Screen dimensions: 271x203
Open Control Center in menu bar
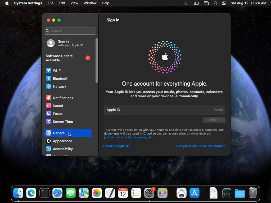(224, 3)
